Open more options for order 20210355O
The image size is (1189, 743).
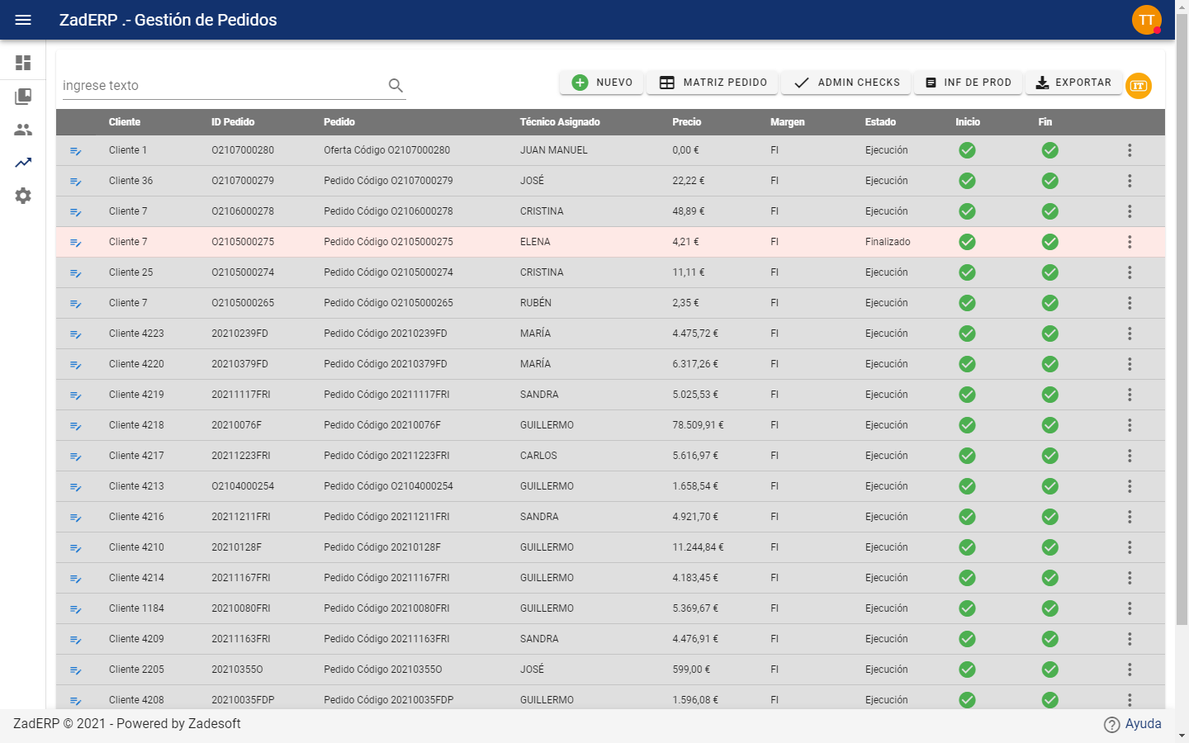(1130, 670)
